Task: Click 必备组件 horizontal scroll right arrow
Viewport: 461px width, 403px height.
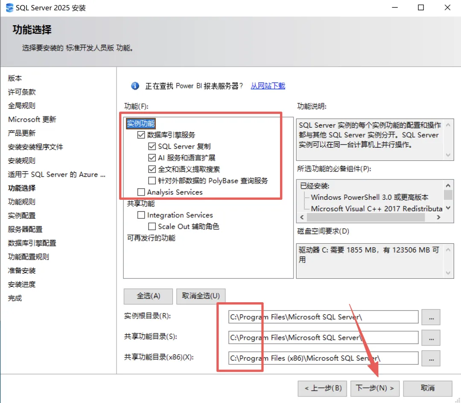Action: click(x=438, y=217)
